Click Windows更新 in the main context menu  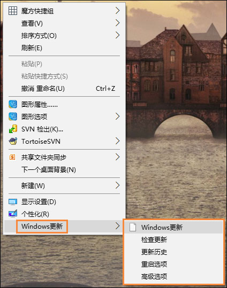(64, 227)
